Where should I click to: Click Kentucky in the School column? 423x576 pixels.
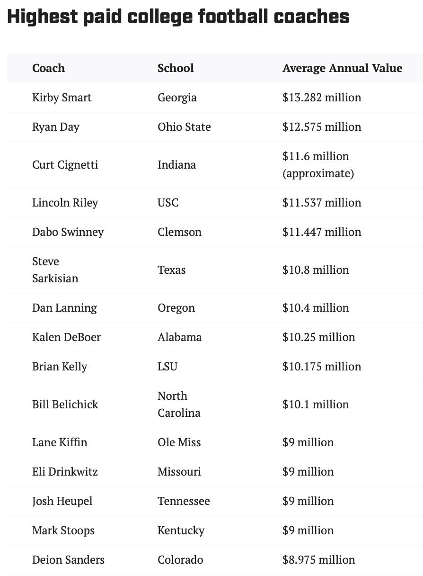[181, 531]
